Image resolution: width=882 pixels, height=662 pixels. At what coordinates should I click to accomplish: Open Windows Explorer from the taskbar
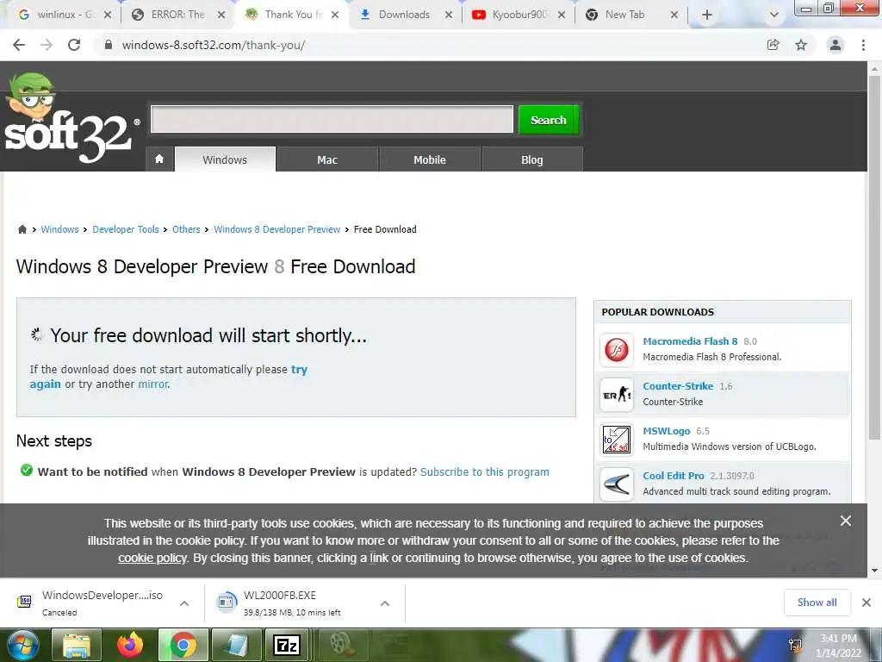pos(77,645)
